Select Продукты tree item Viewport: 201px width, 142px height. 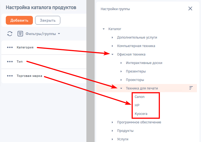click(125, 131)
